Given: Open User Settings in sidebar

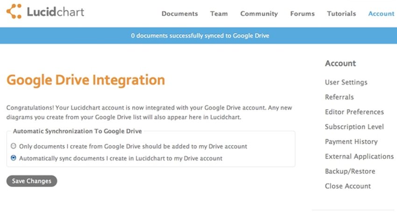Looking at the screenshot, I should point(346,83).
